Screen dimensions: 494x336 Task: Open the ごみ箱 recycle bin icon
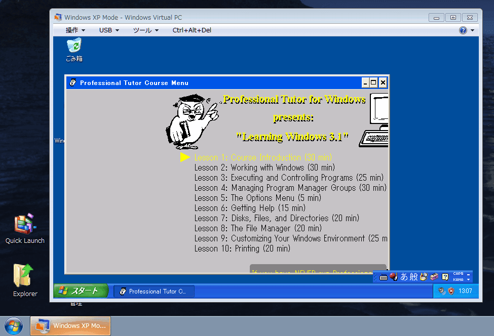[74, 50]
